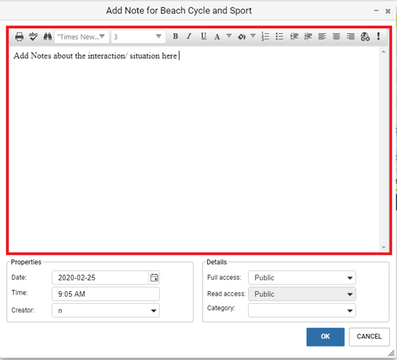397x360 pixels.
Task: Open Find using the binoculars icon
Action: tap(47, 37)
